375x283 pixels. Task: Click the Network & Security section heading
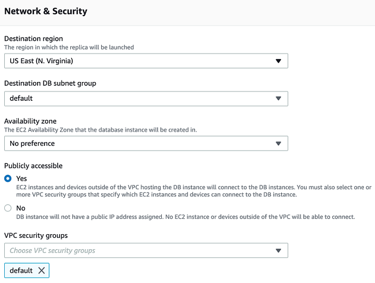(46, 11)
